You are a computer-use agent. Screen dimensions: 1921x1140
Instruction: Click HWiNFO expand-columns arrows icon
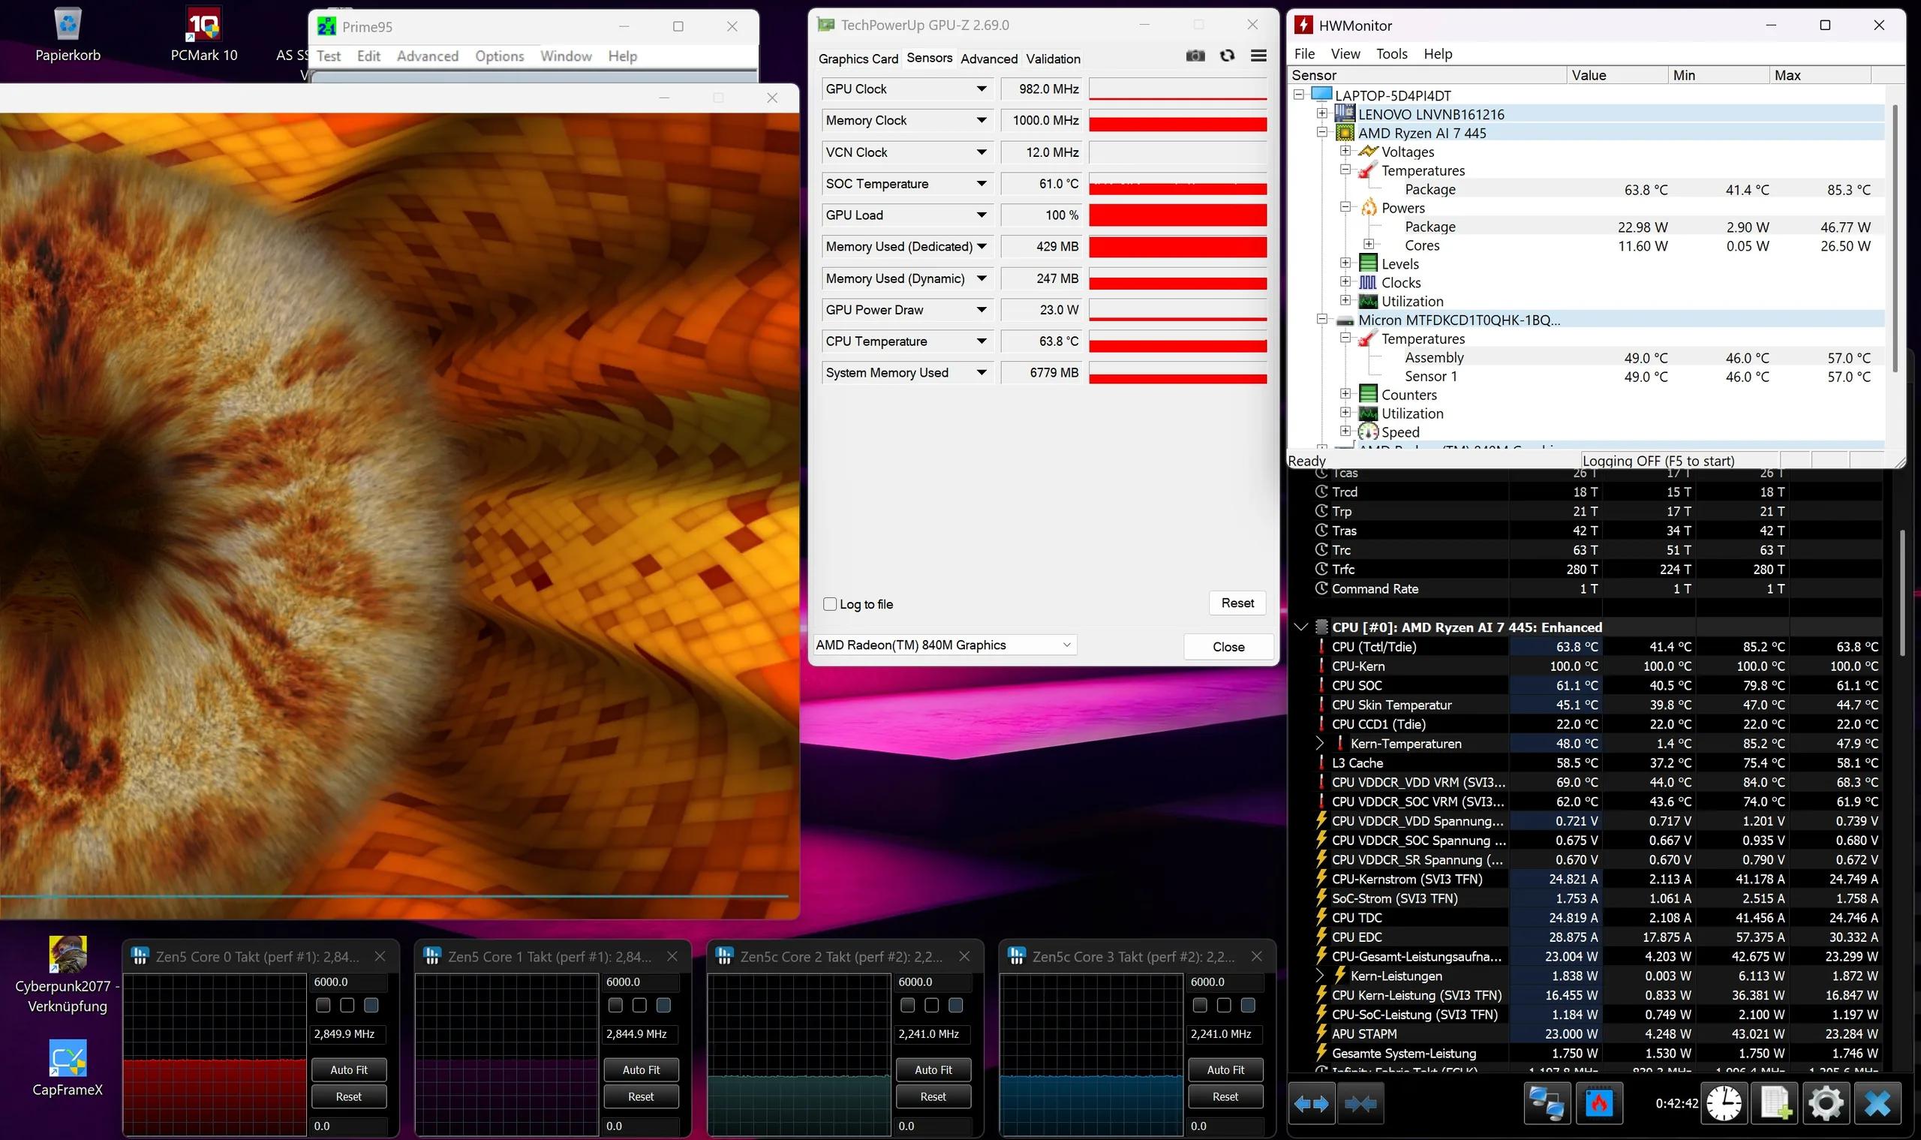point(1310,1104)
